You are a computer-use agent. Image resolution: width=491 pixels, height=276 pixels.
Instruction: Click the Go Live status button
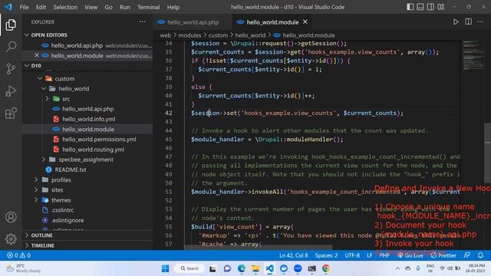point(410,255)
